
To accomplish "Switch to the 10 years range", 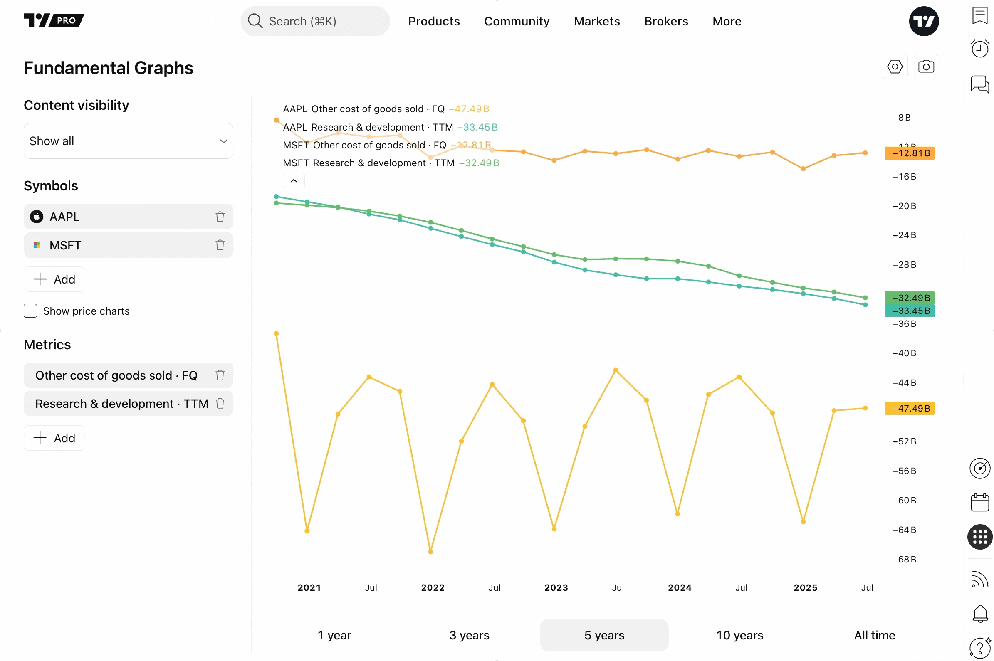I will point(739,635).
